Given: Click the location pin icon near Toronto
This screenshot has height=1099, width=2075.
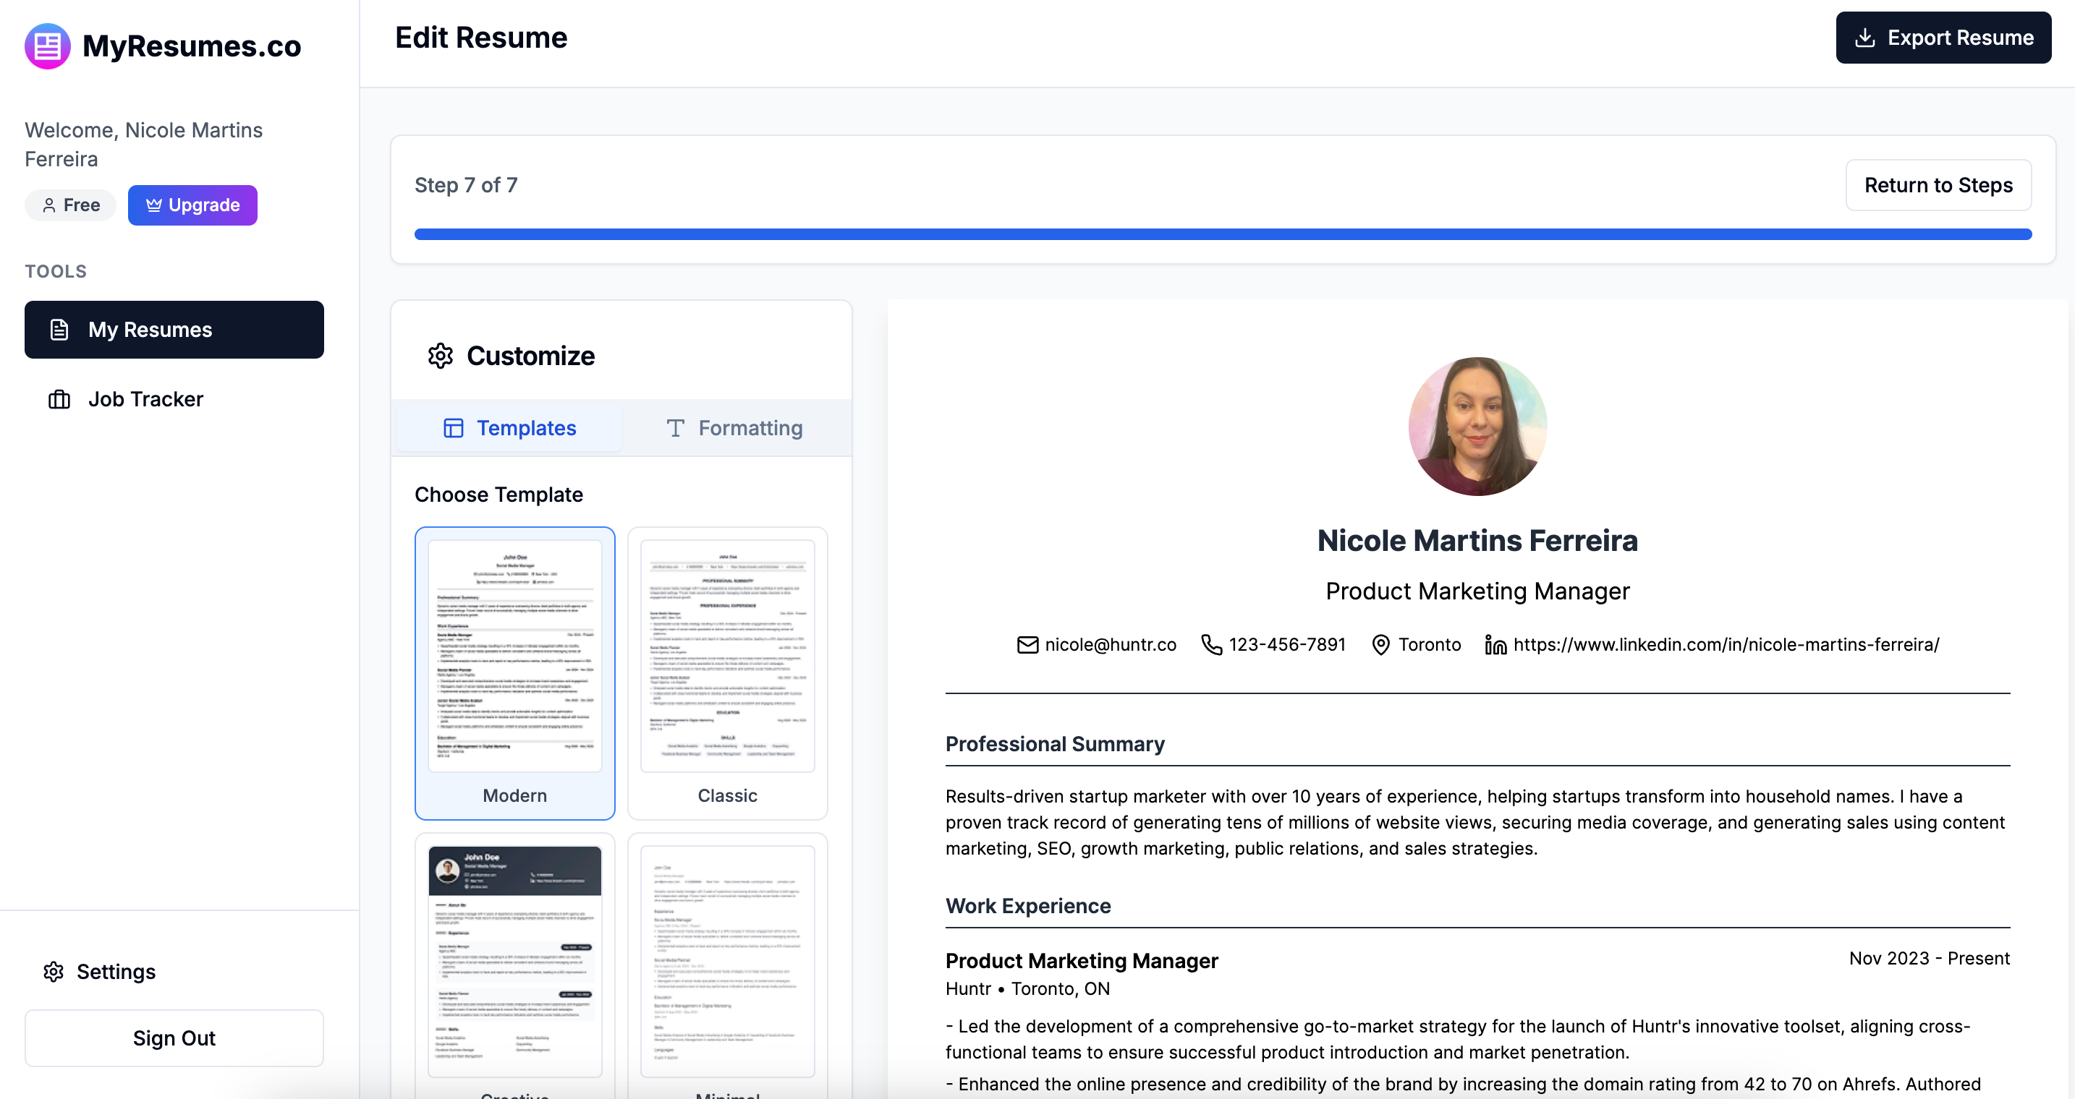Looking at the screenshot, I should 1380,645.
